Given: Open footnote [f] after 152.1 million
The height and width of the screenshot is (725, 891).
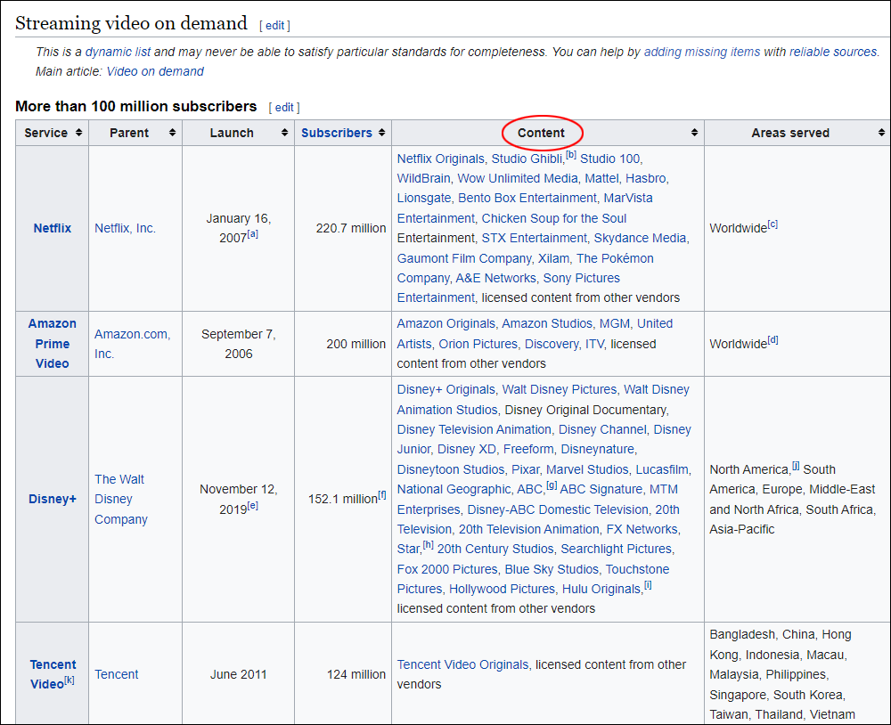Looking at the screenshot, I should [x=382, y=495].
